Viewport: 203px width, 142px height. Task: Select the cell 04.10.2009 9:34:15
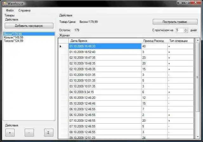(105, 92)
